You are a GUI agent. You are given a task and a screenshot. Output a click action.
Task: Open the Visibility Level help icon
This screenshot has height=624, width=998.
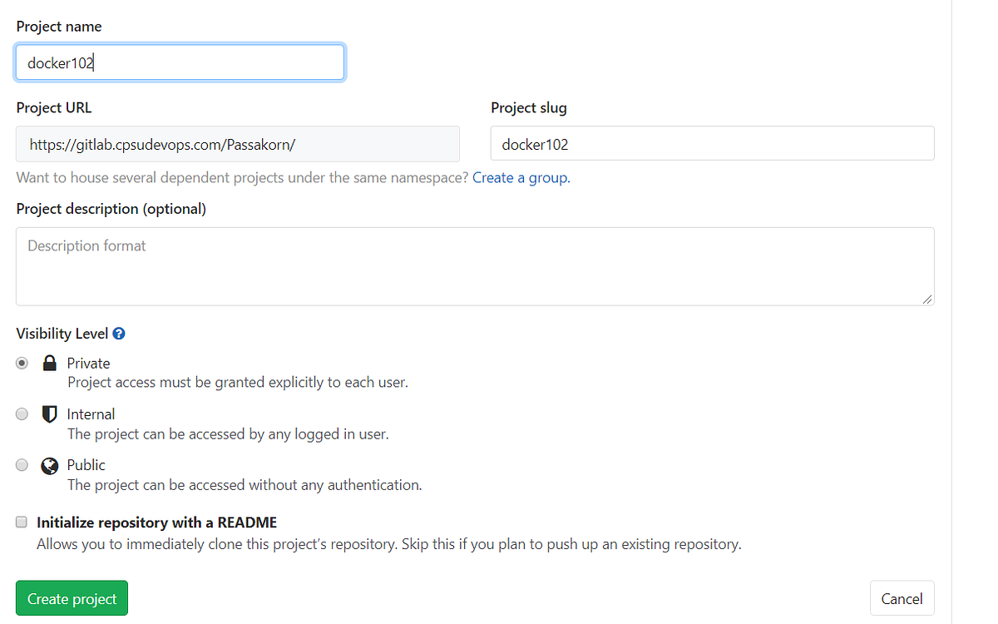pos(118,333)
